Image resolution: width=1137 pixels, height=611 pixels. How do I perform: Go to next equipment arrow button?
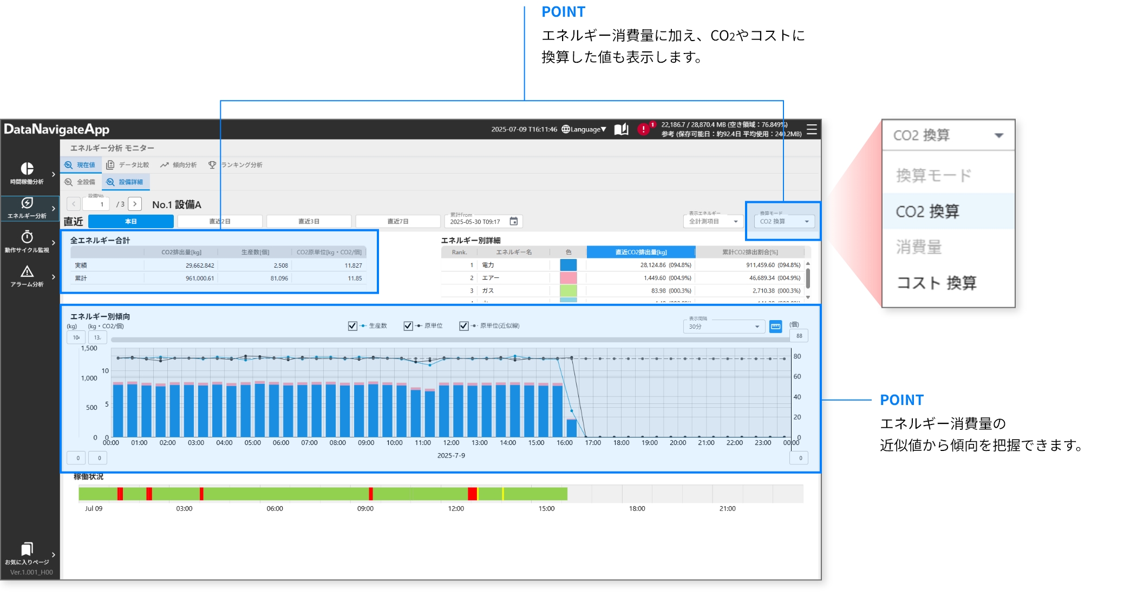click(135, 204)
